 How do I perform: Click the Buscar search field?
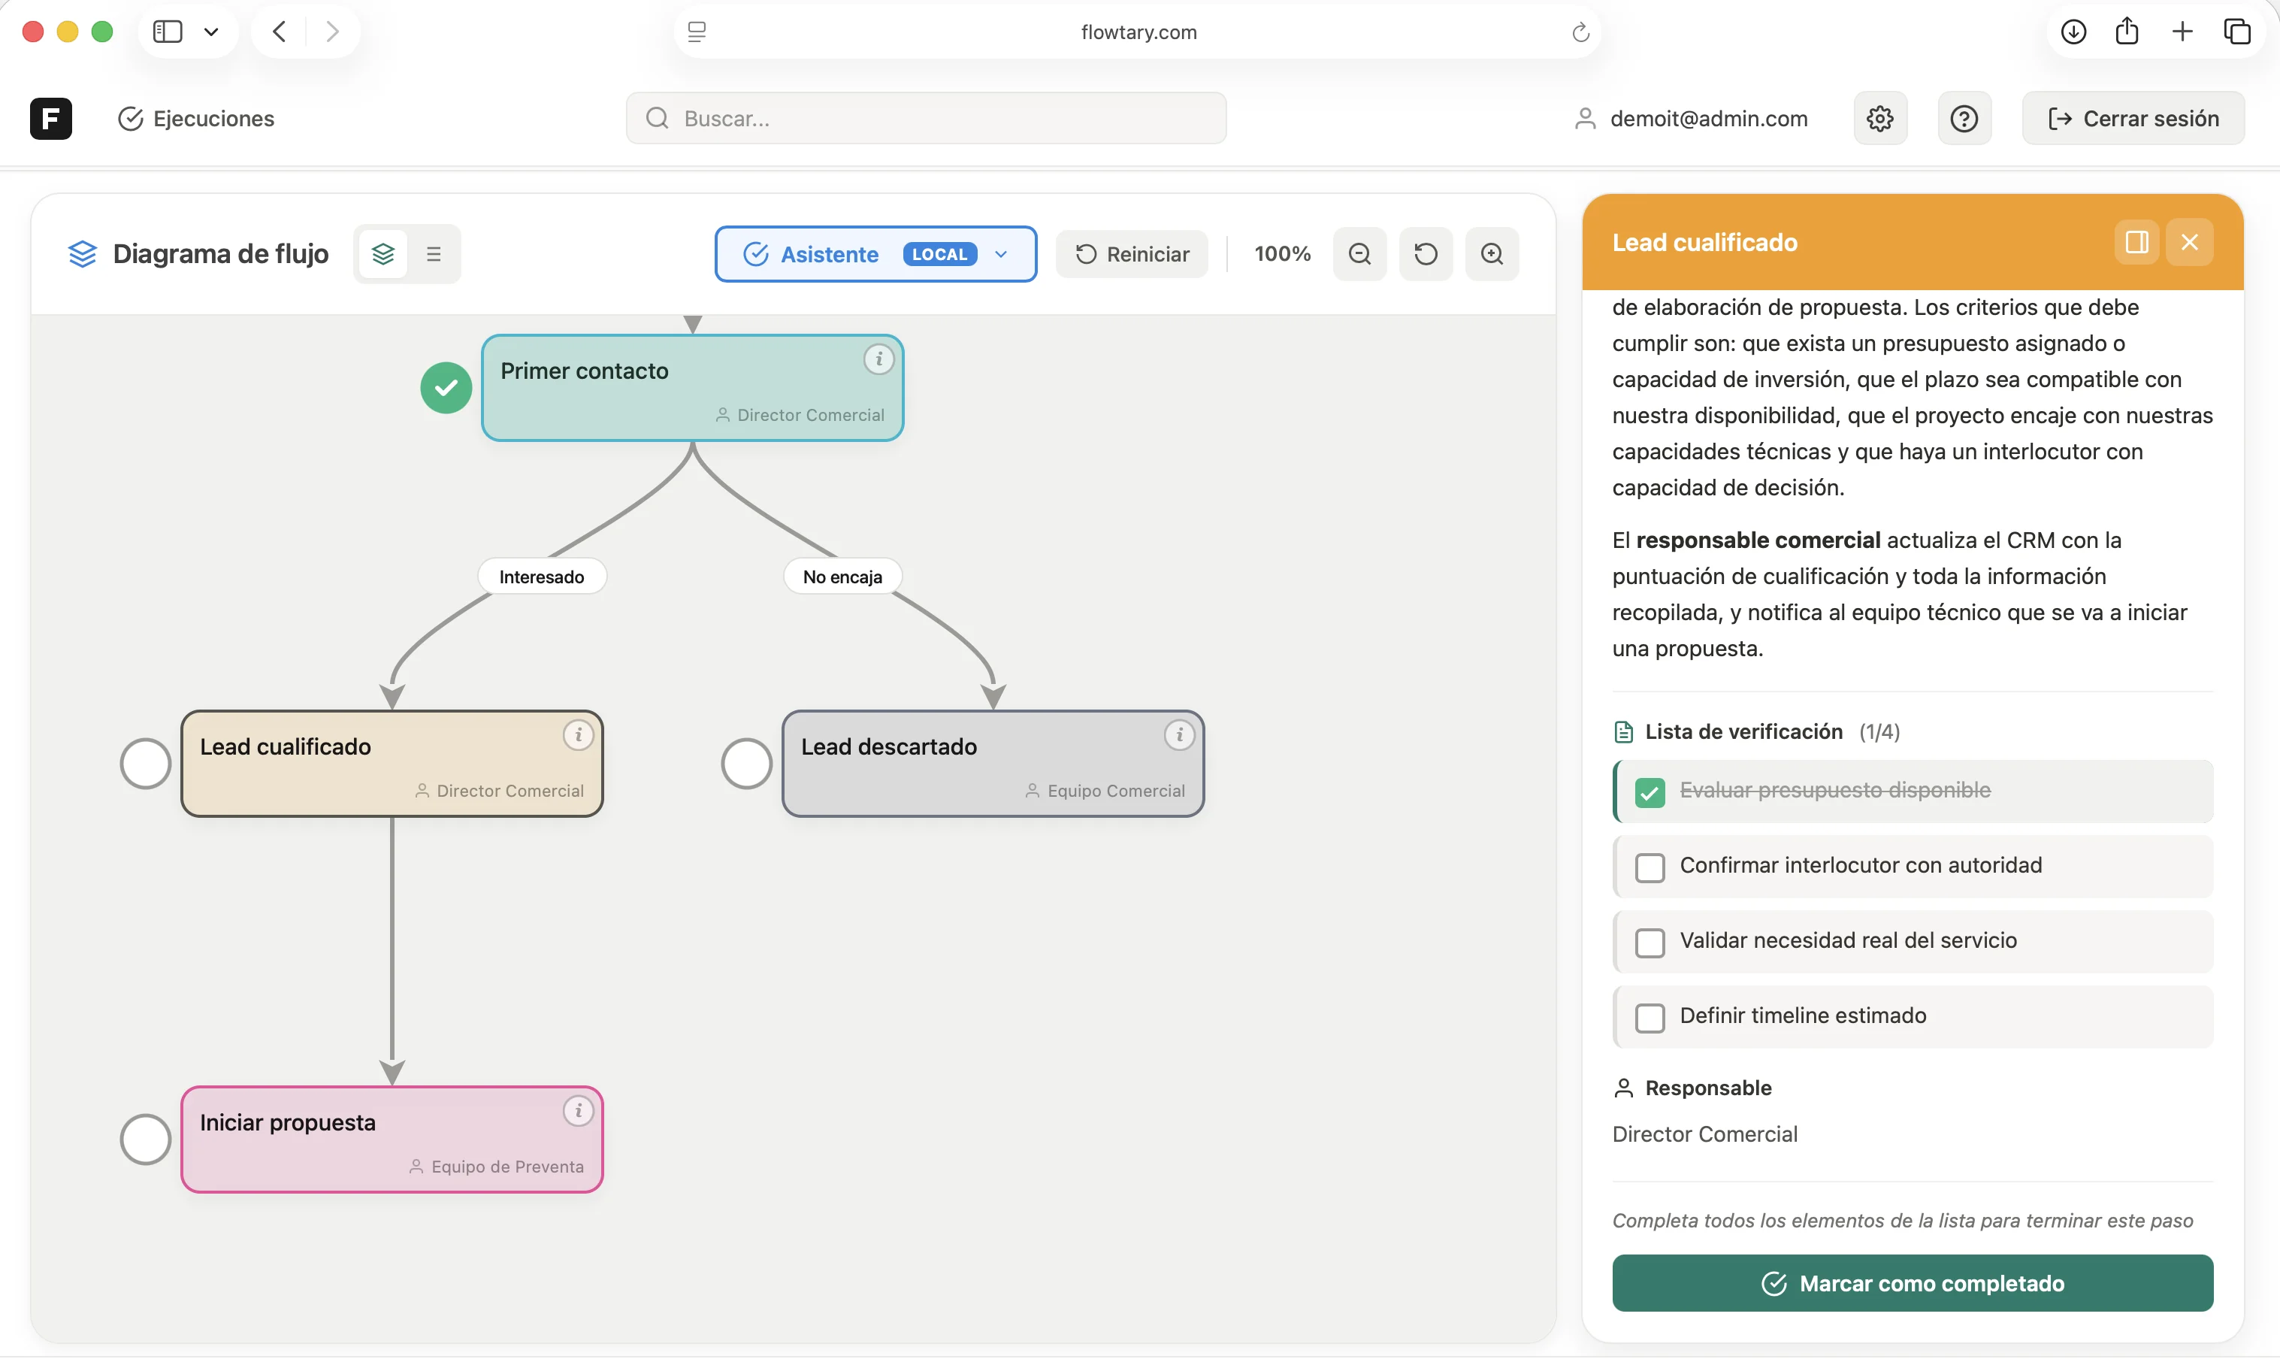click(x=925, y=118)
